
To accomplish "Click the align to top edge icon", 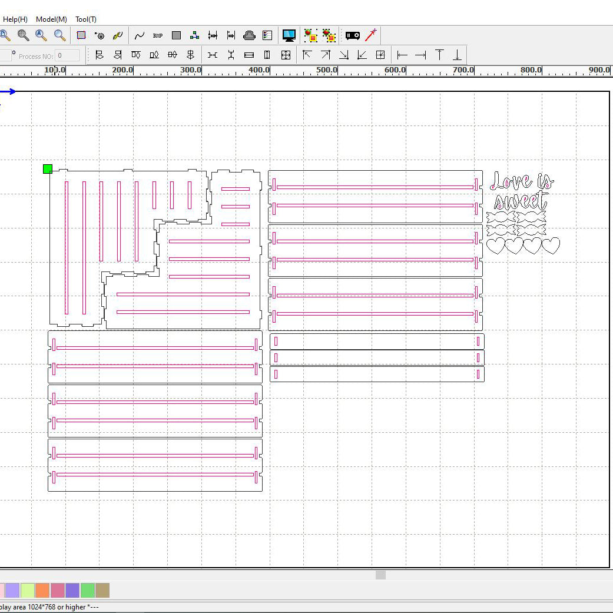I will 439,55.
